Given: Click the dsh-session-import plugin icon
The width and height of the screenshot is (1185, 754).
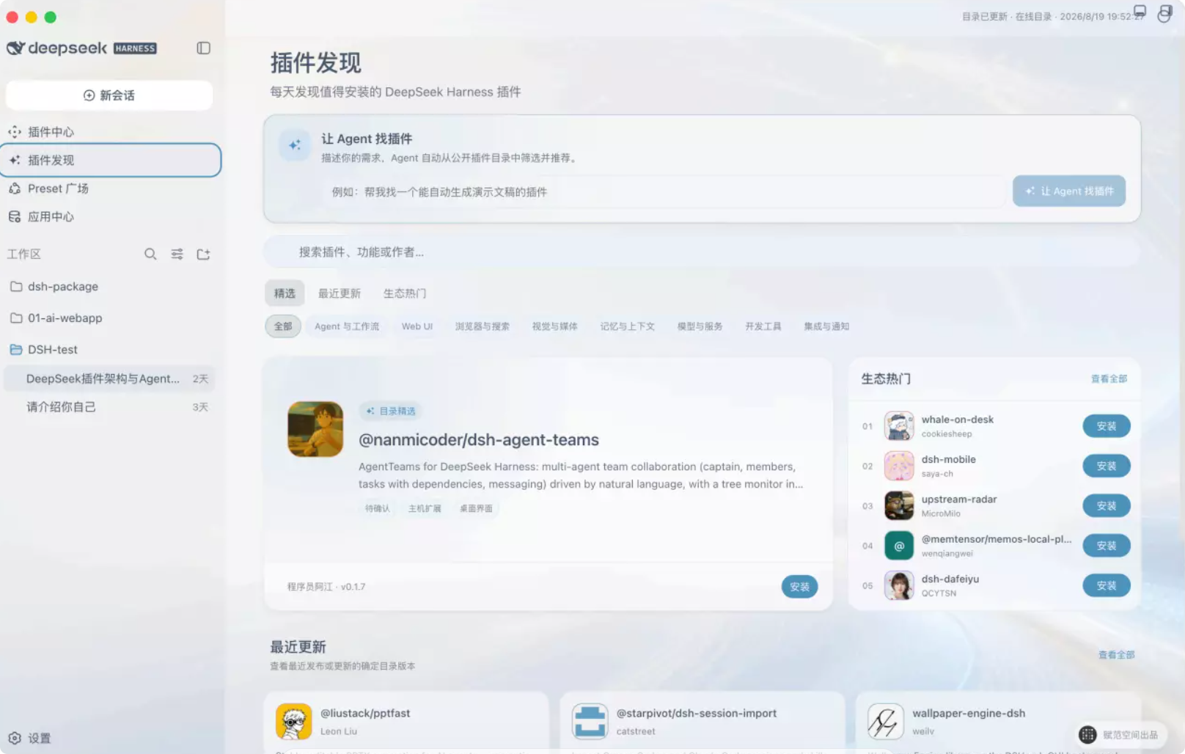Looking at the screenshot, I should pyautogui.click(x=590, y=722).
